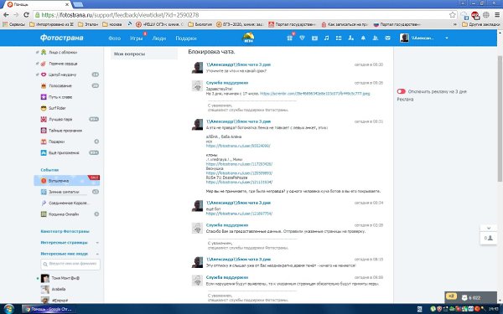This screenshot has width=503, height=314.
Task: Toggle Отключить рекламу на 3 дня switch
Action: click(401, 91)
